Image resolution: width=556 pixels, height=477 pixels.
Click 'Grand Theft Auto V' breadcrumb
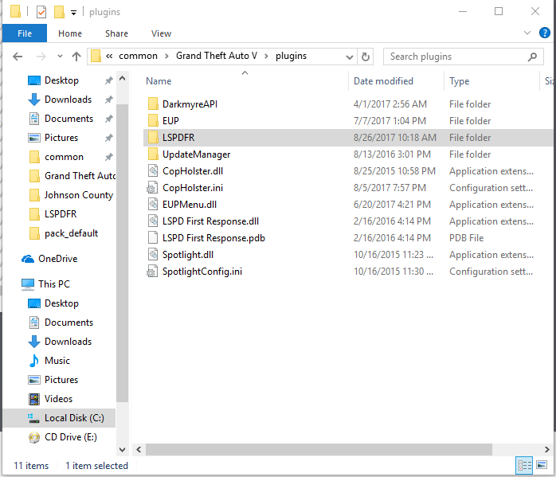(x=217, y=56)
